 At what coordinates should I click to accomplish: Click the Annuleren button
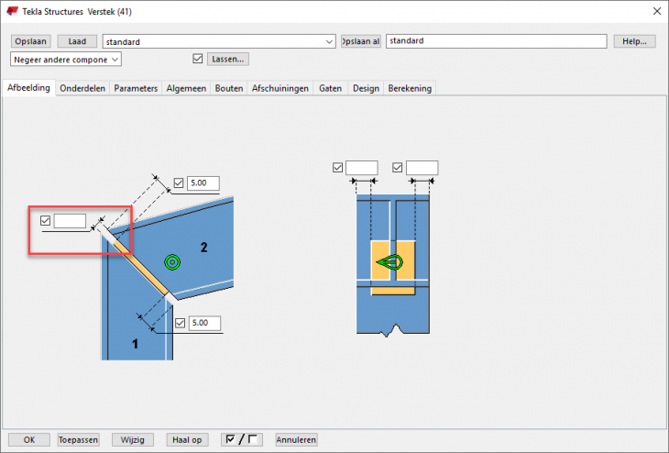pyautogui.click(x=296, y=439)
